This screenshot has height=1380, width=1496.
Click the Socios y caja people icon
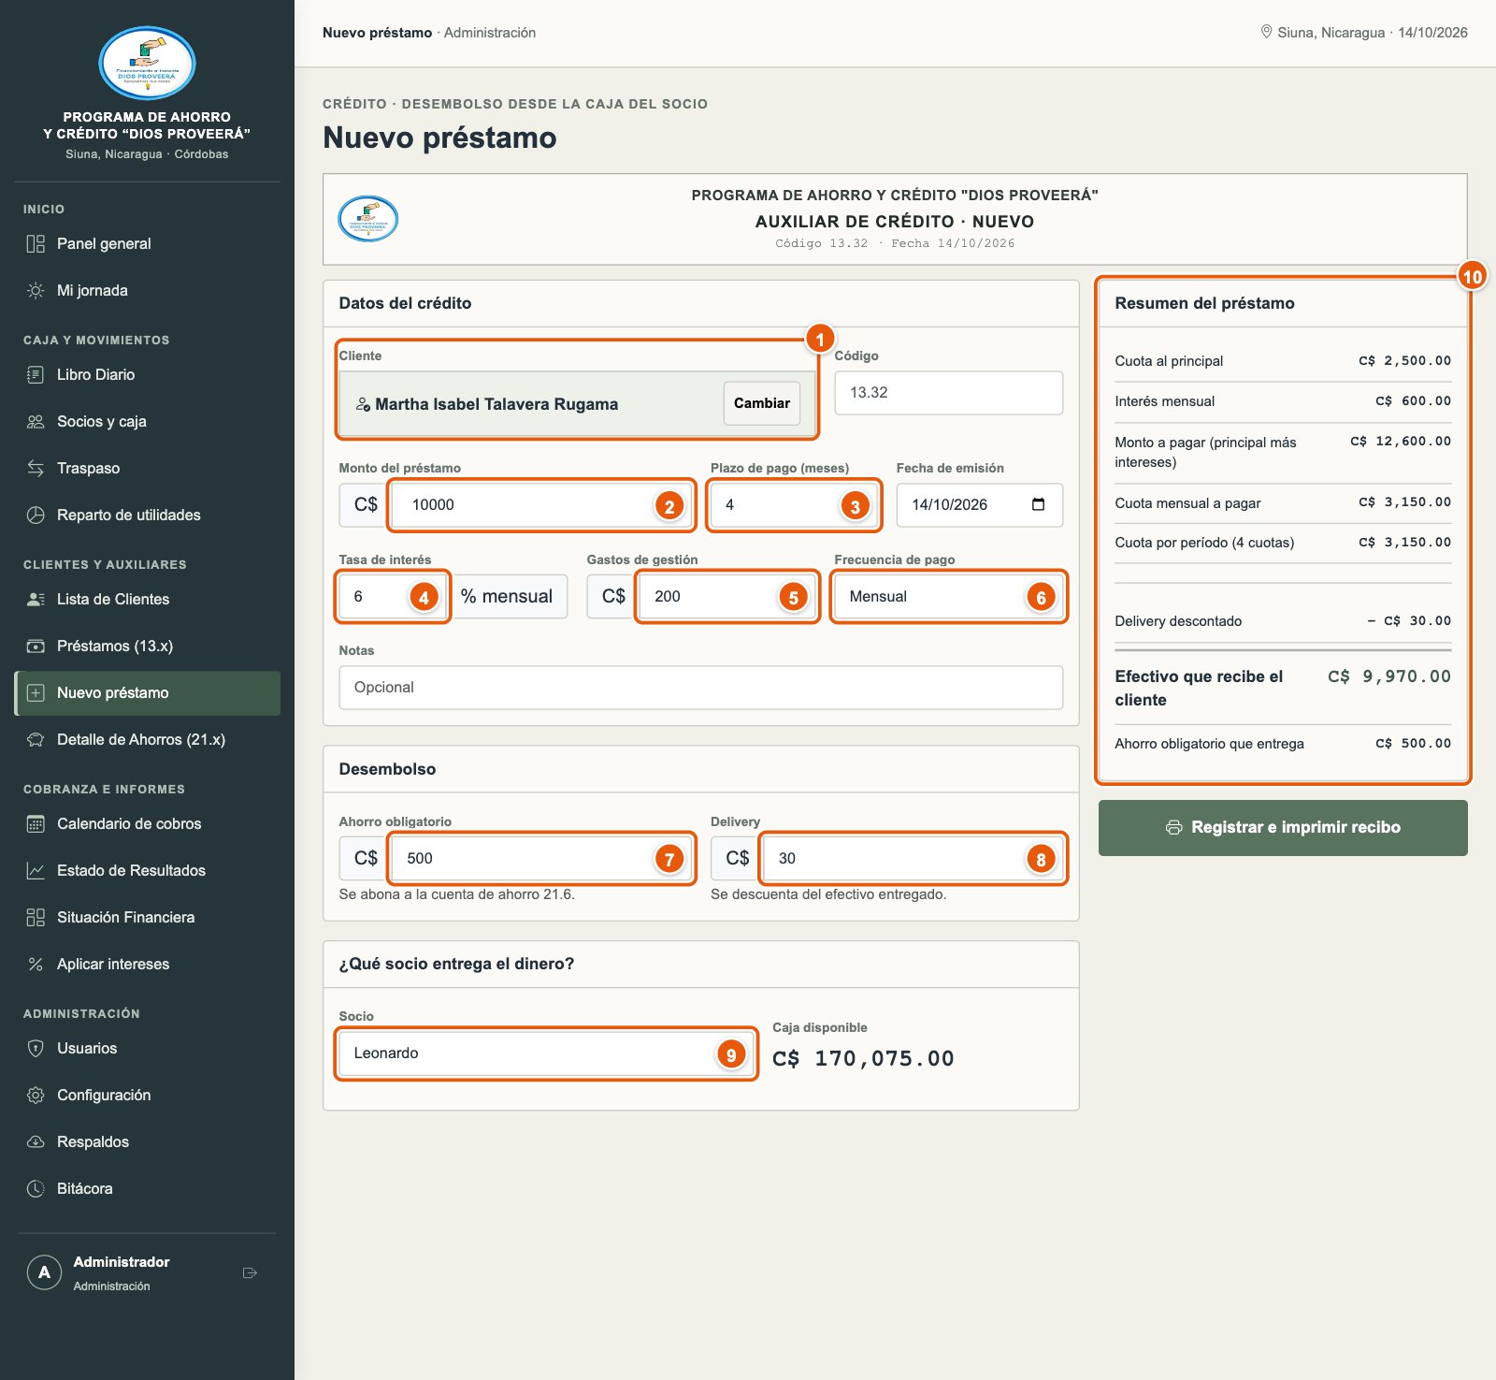pyautogui.click(x=36, y=422)
